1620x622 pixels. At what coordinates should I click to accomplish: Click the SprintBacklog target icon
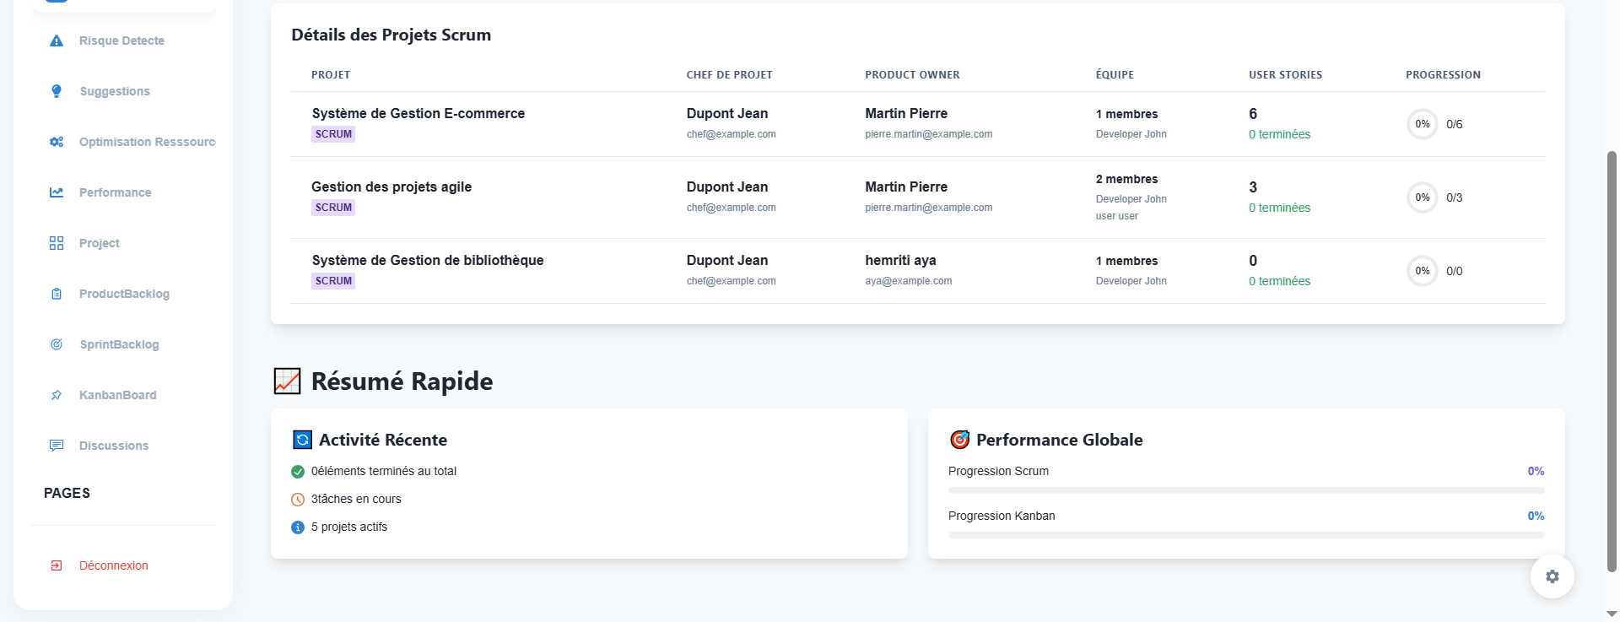(57, 344)
